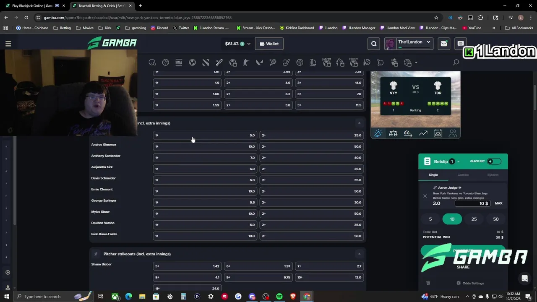Switch to the Single betslip tab
This screenshot has width=537, height=302.
click(x=433, y=175)
